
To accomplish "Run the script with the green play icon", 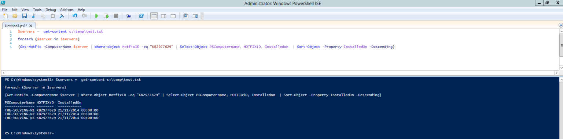I will [x=97, y=16].
